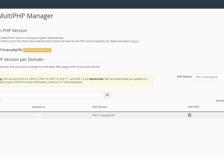Open the PHP Version dropdown
This screenshot has width=224, height=157.
tap(208, 77)
